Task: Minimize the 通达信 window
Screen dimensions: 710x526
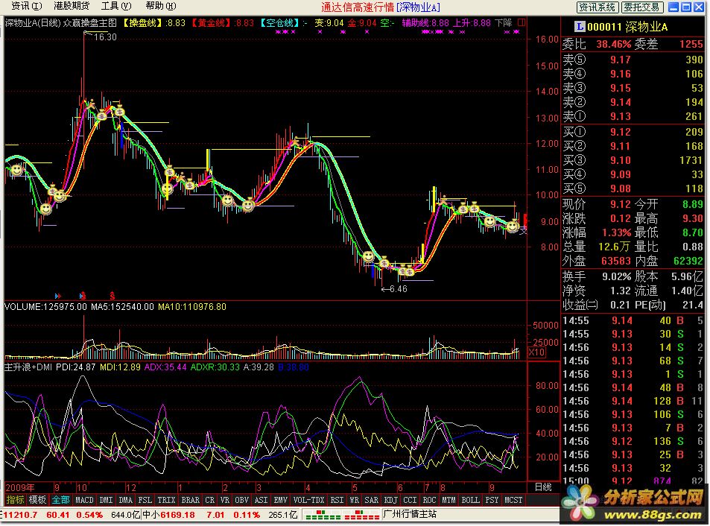Action: 673,7
